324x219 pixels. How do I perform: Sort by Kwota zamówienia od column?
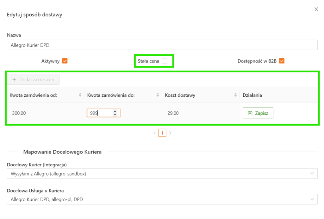click(x=80, y=95)
